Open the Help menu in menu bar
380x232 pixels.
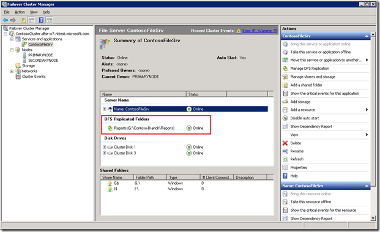[x=46, y=12]
